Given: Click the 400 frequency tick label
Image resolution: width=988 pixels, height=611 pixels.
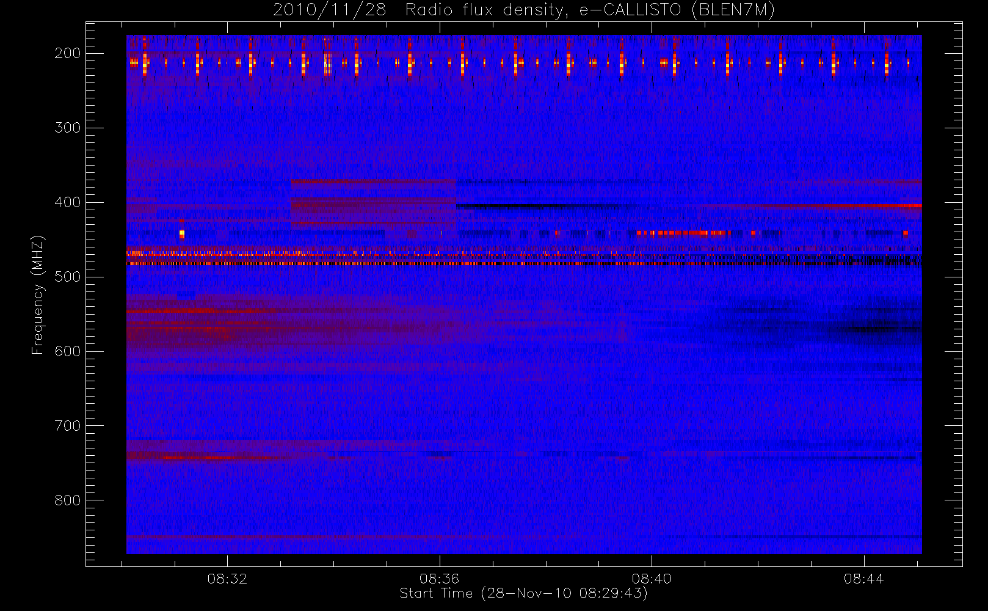Looking at the screenshot, I should point(67,202).
